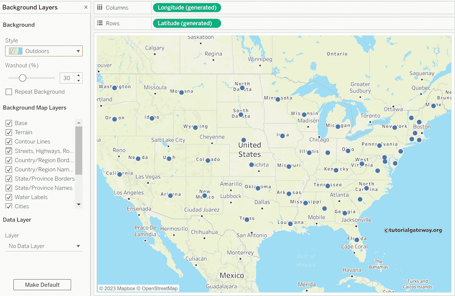Viewport: 455px width, 296px height.
Task: Click the United States map label
Action: click(250, 150)
